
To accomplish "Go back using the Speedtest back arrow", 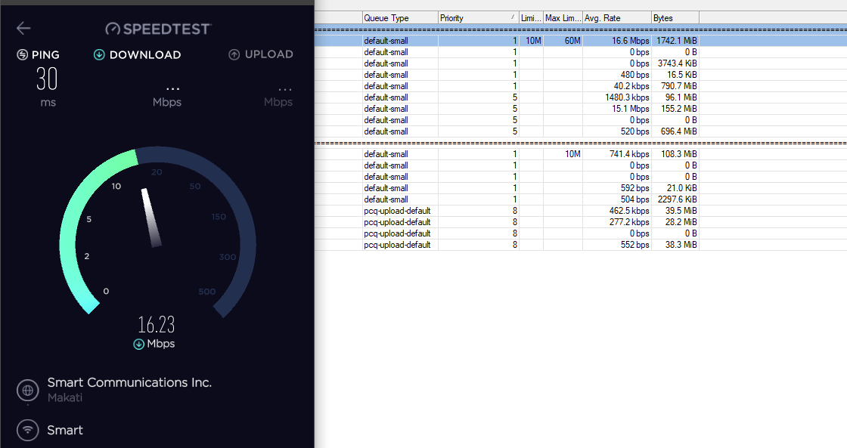I will point(23,28).
